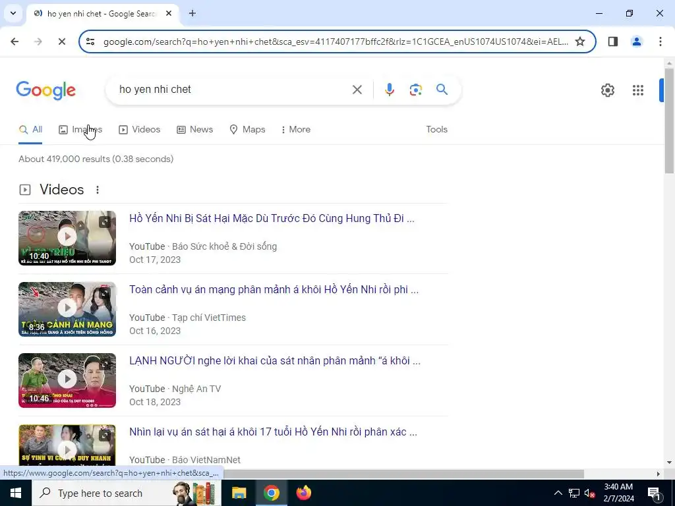
Task: Click the horizontal scrollbar right arrow
Action: tap(659, 474)
